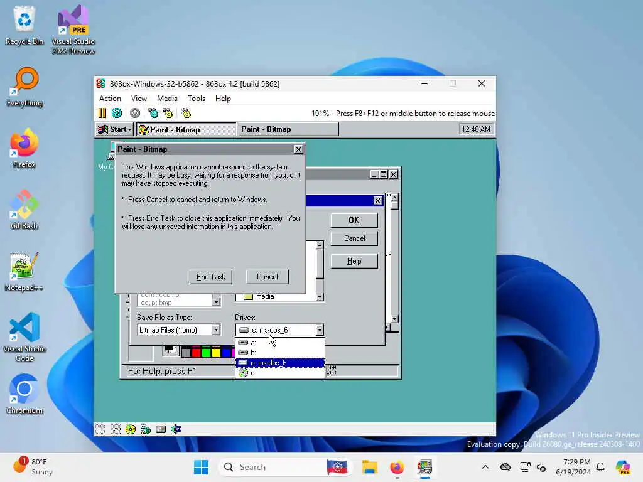Pause the 86Box emulation
The image size is (643, 482).
point(102,113)
